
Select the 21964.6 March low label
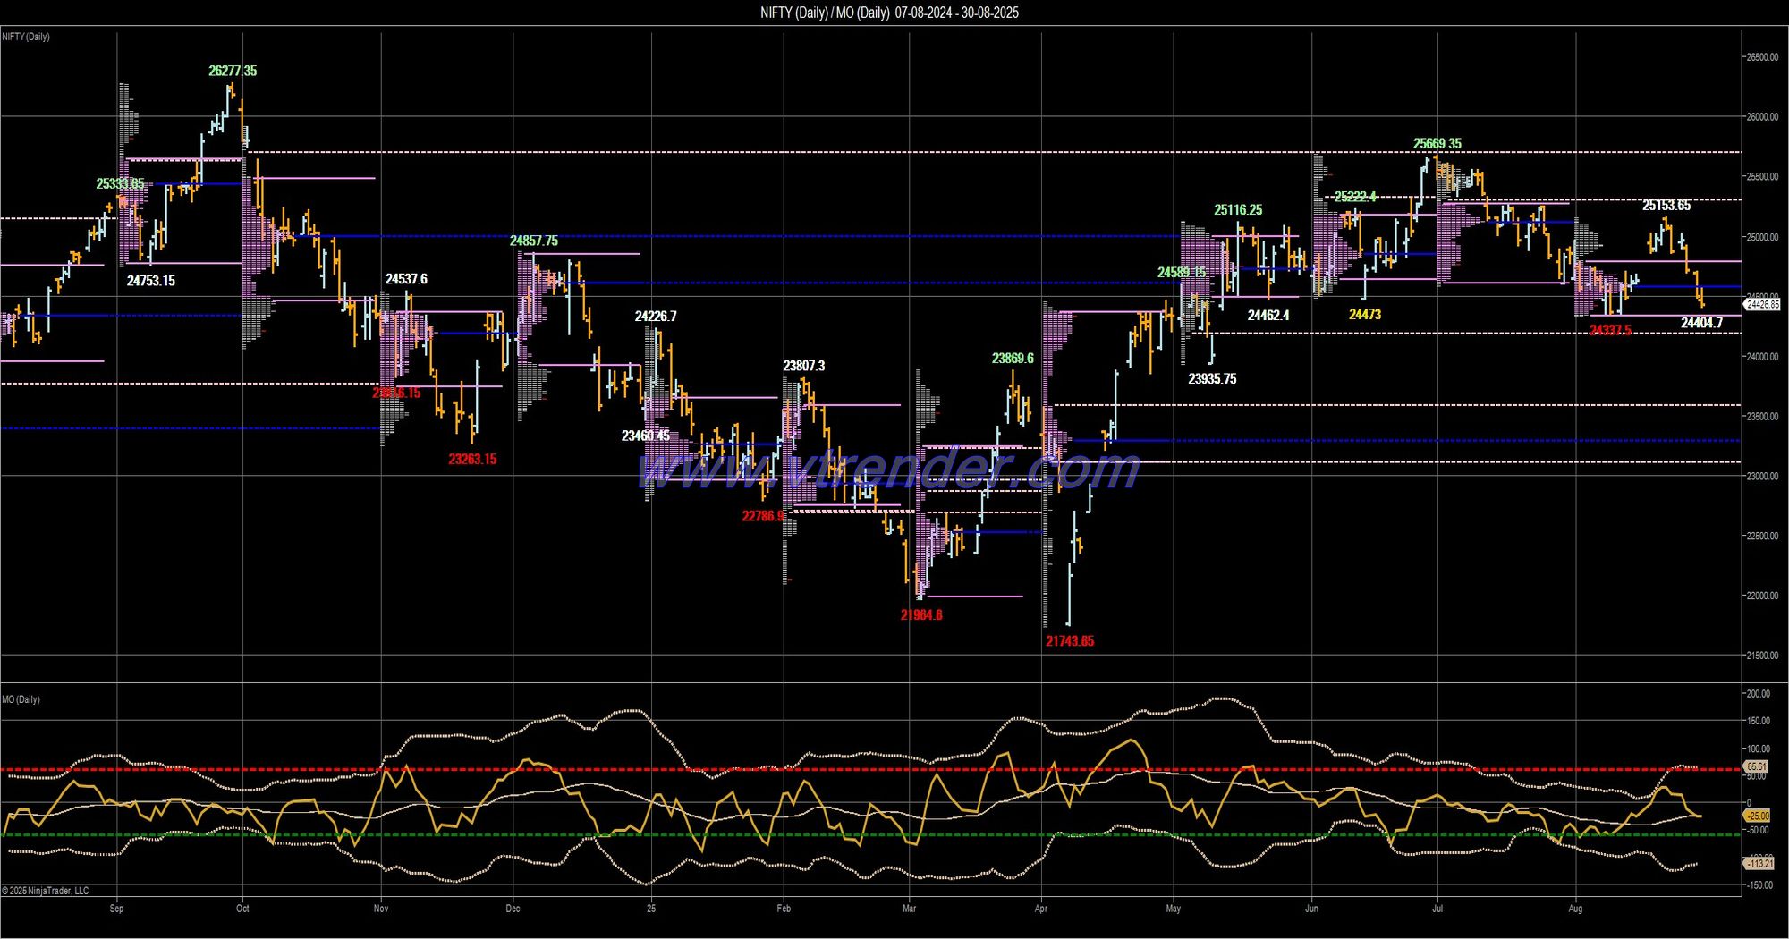pos(921,615)
